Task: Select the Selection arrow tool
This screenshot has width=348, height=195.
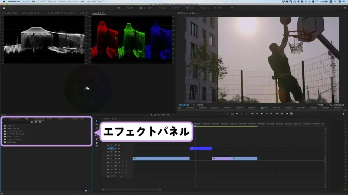Action: coord(97,121)
